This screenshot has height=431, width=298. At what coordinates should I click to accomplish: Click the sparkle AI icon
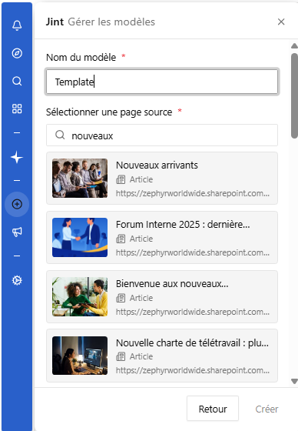click(x=17, y=157)
